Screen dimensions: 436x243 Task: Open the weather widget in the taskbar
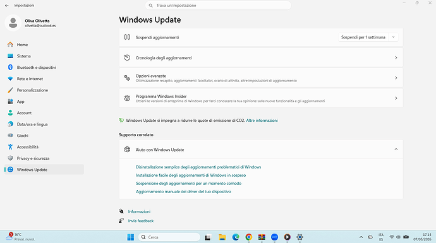click(20, 237)
